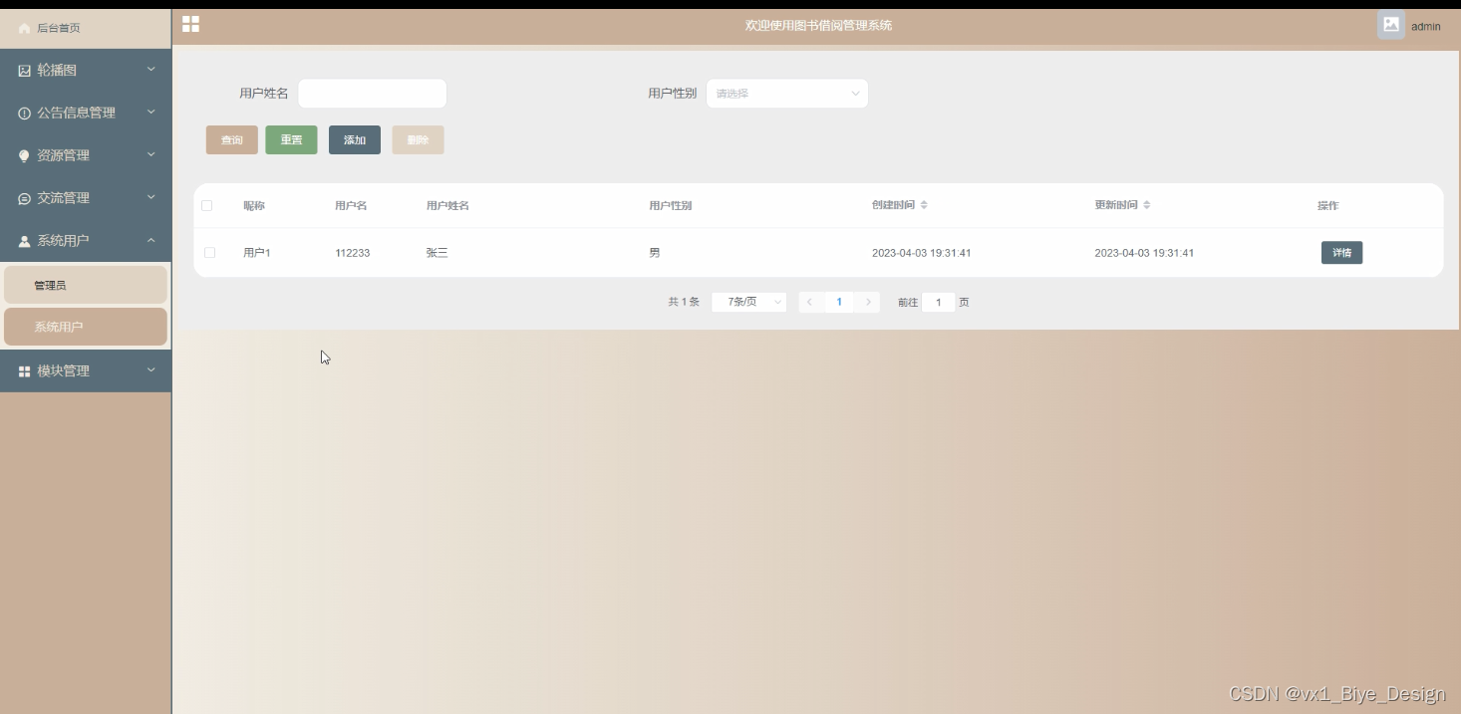
Task: Open the 轮播图 menu label
Action: coord(57,71)
